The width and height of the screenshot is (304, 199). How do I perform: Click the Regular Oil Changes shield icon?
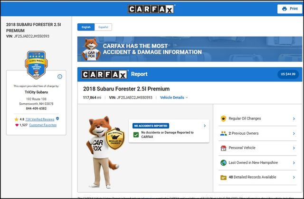click(223, 119)
